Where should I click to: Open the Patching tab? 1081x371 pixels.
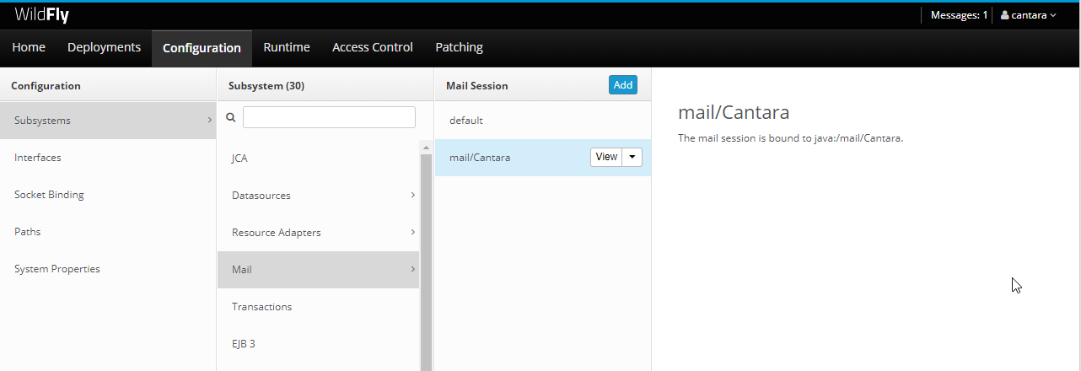tap(459, 47)
